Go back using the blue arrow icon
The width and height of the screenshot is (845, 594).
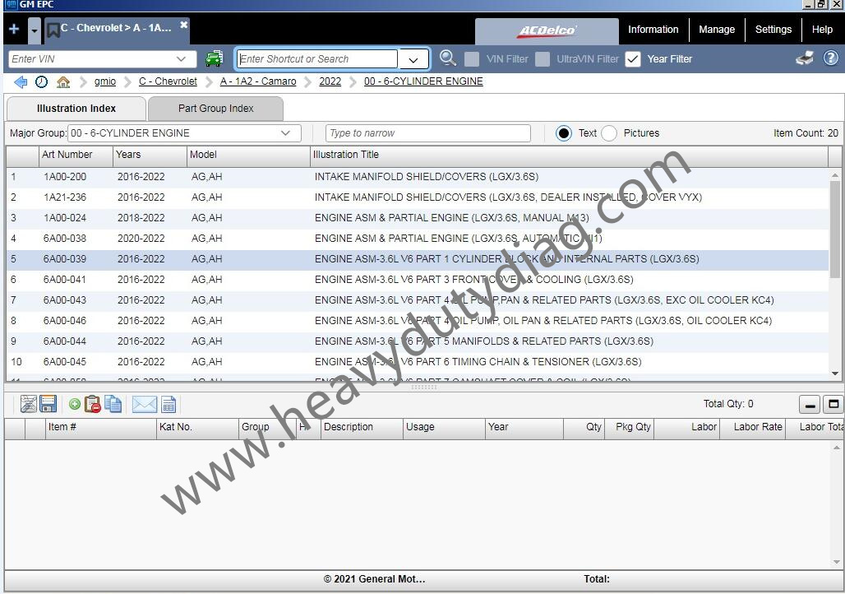[x=21, y=82]
